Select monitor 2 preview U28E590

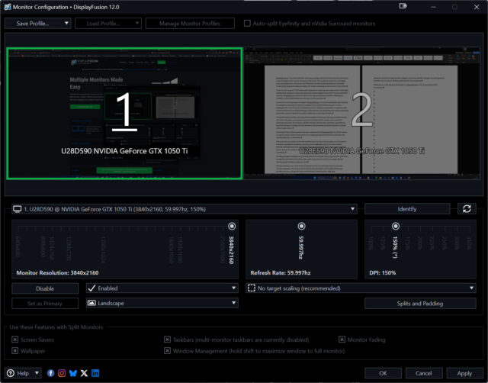361,114
